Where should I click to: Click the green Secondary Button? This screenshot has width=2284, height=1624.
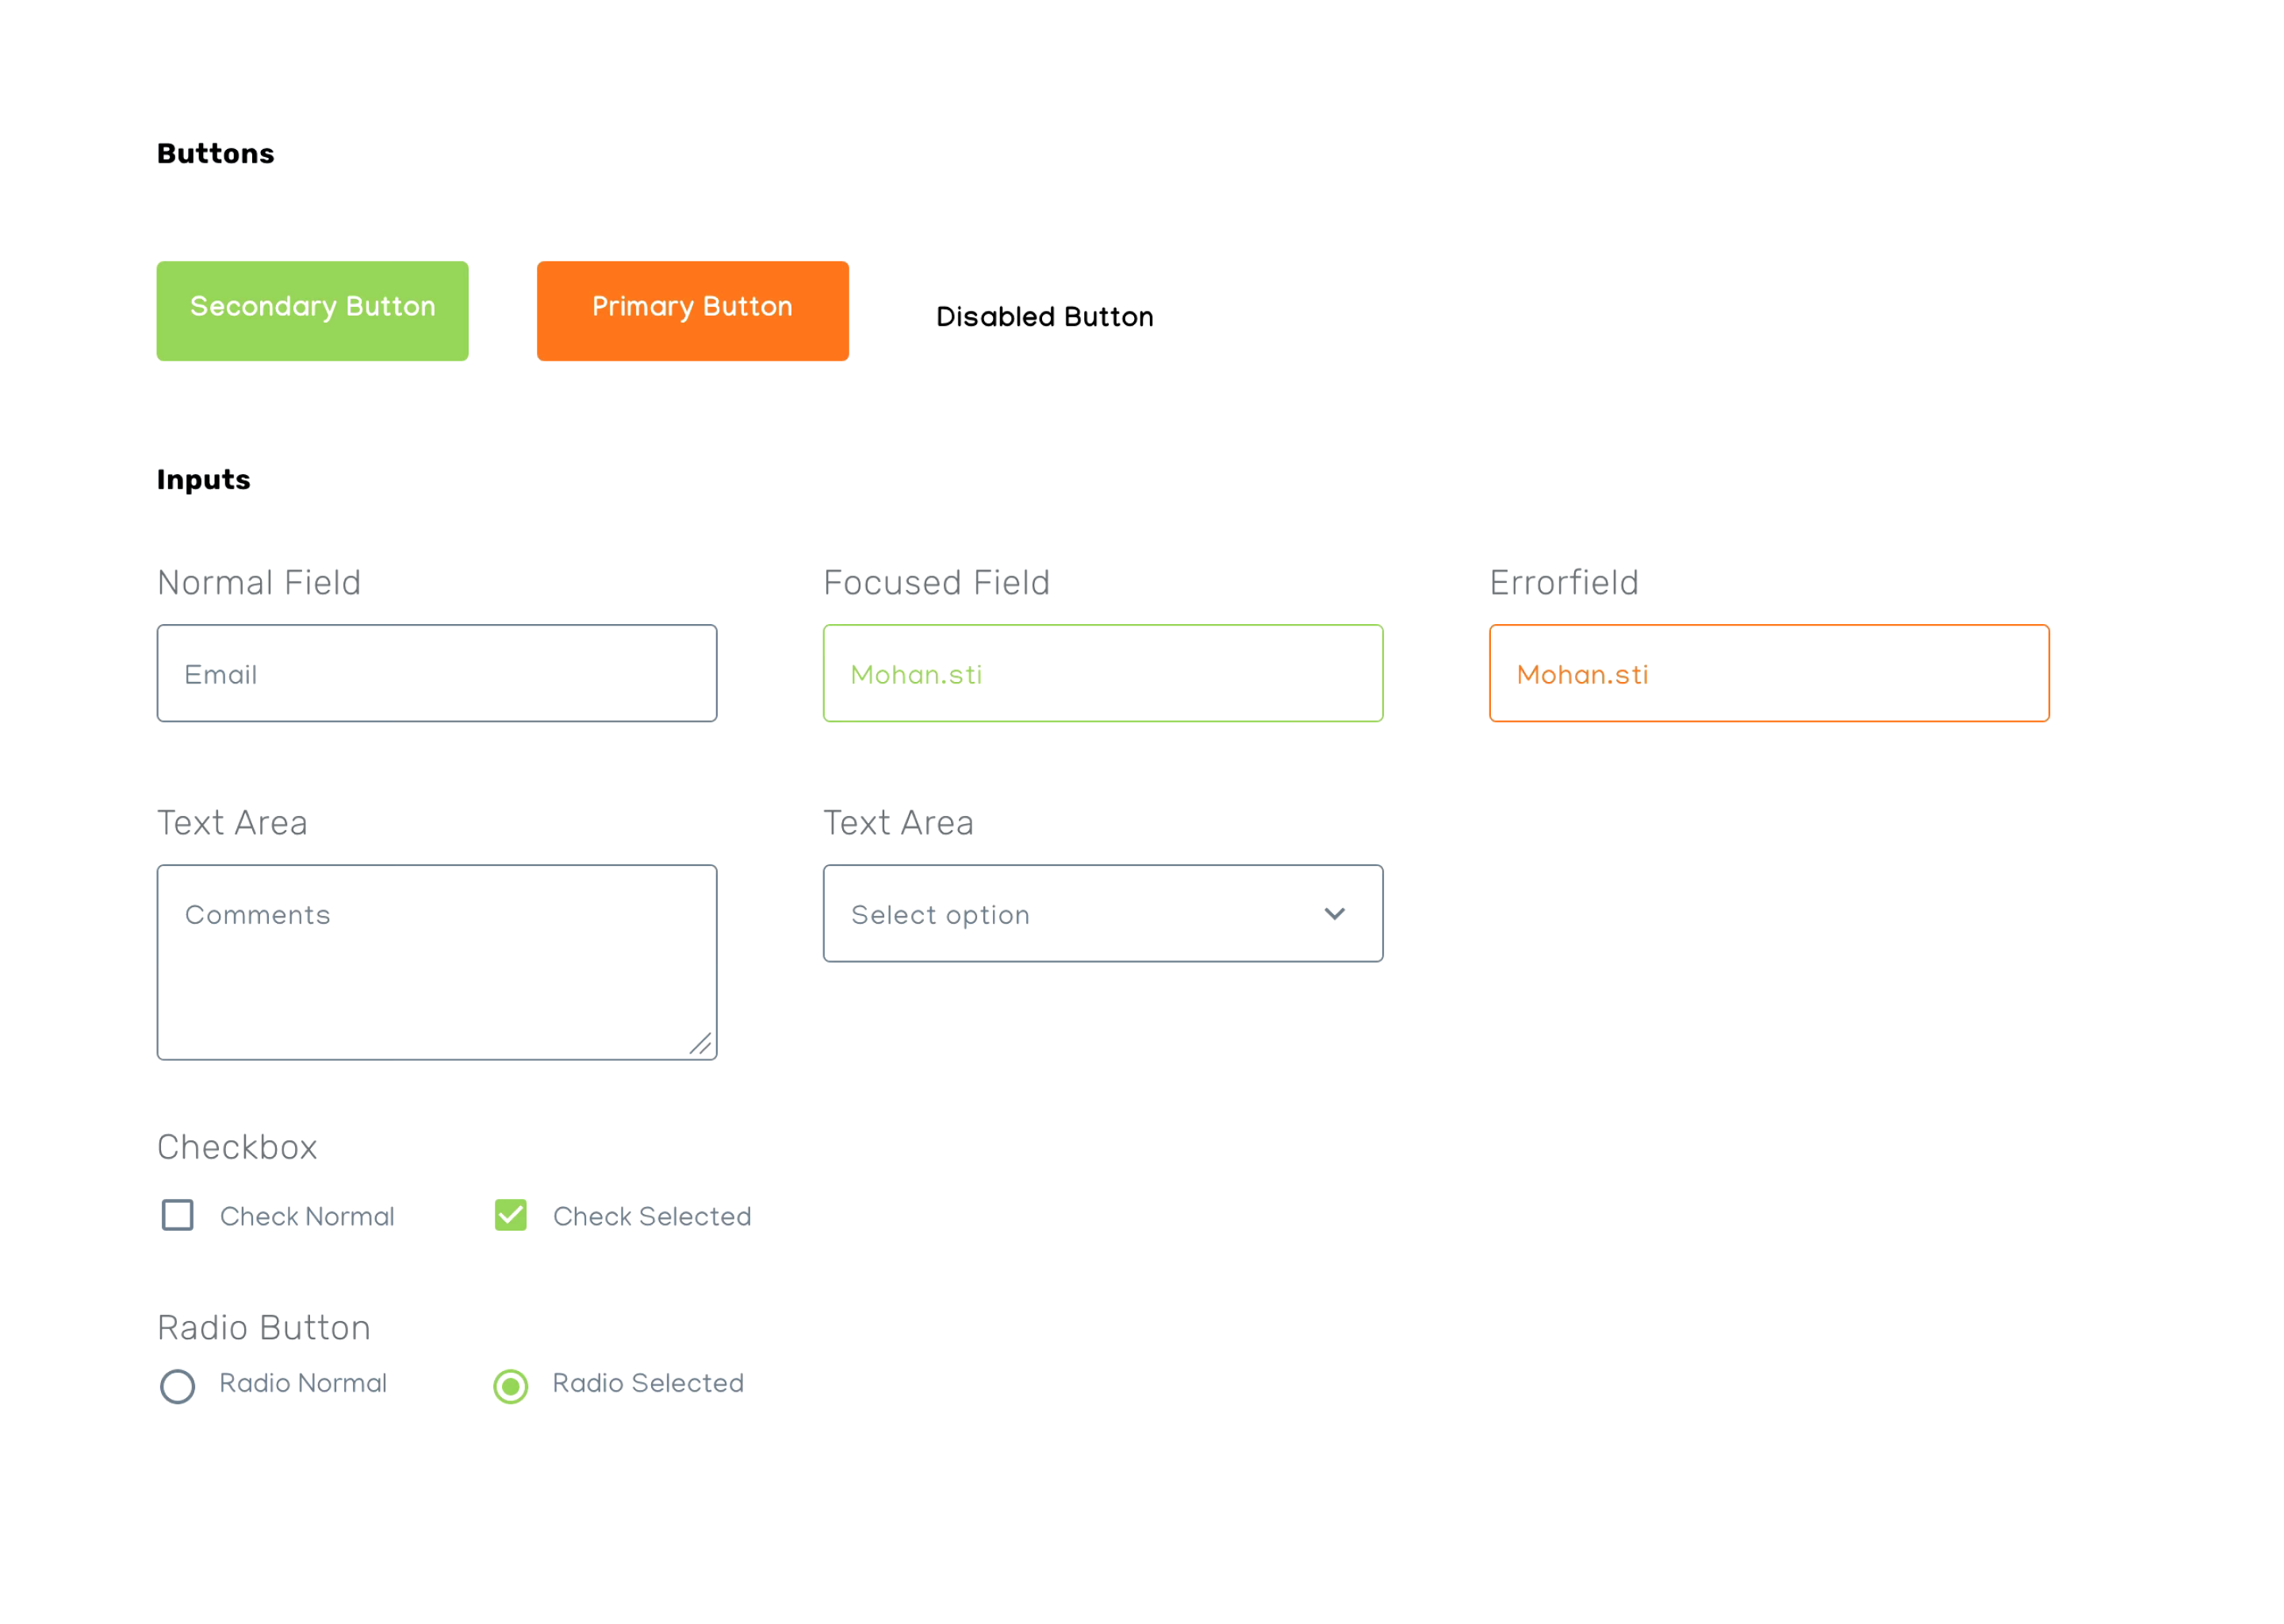tap(312, 311)
